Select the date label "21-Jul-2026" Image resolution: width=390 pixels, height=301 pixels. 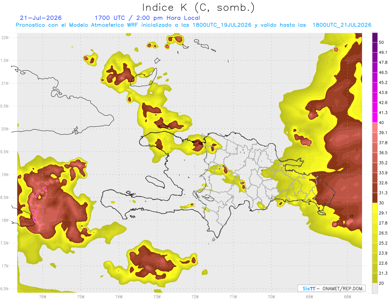click(x=41, y=18)
